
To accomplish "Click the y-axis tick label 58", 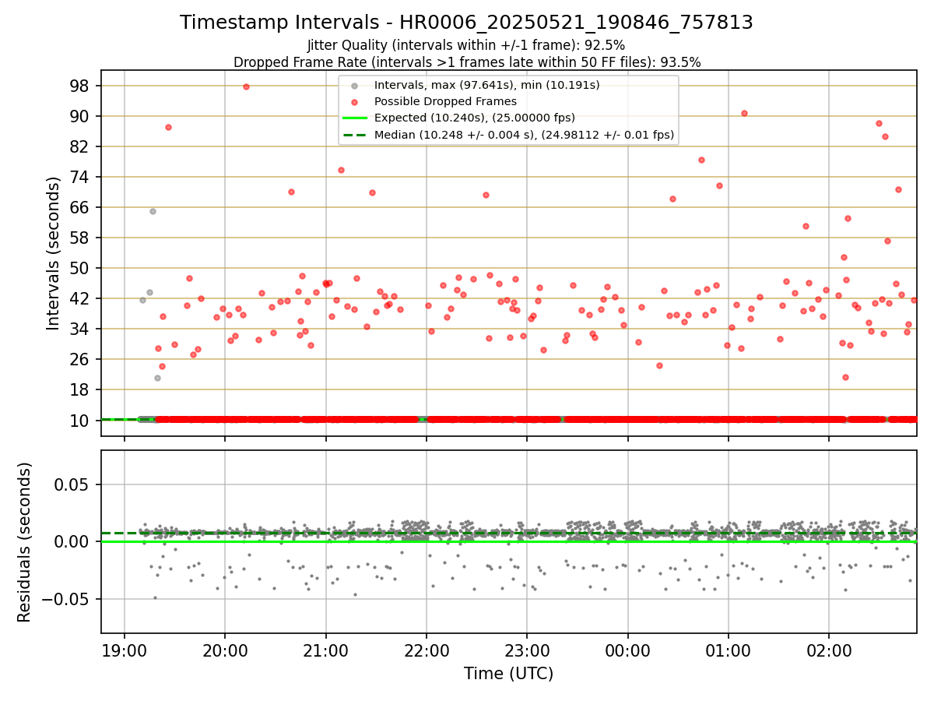I will (81, 238).
